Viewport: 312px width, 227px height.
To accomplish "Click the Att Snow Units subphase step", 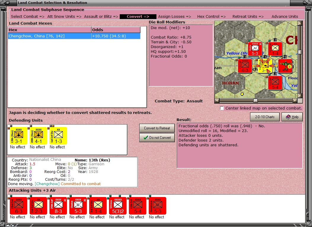I will tap(64, 17).
